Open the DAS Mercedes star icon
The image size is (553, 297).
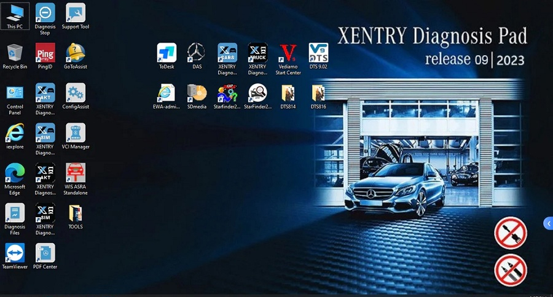click(x=197, y=56)
